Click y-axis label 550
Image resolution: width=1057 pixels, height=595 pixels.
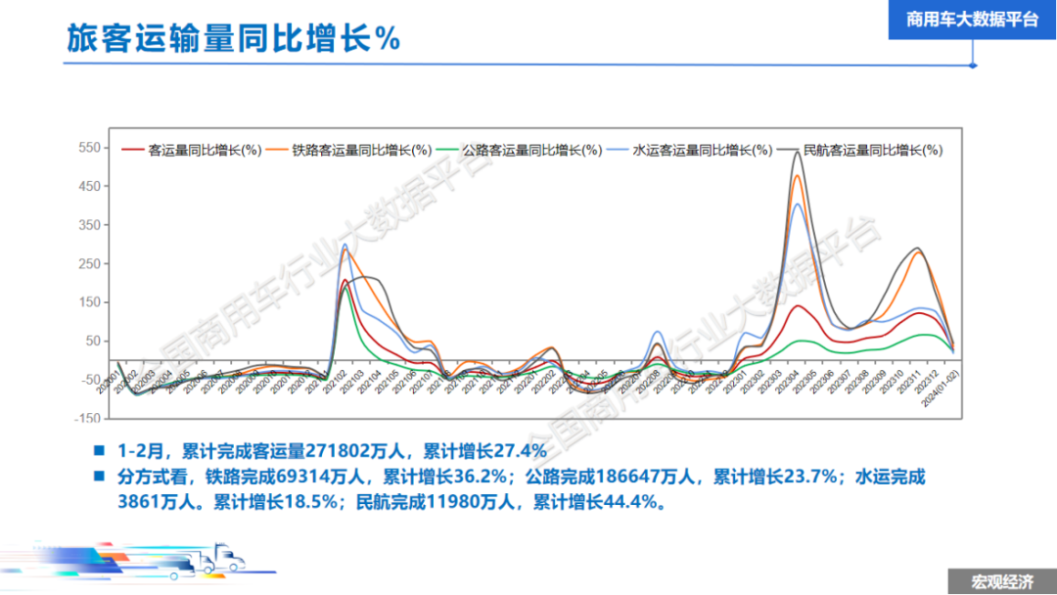(x=89, y=148)
